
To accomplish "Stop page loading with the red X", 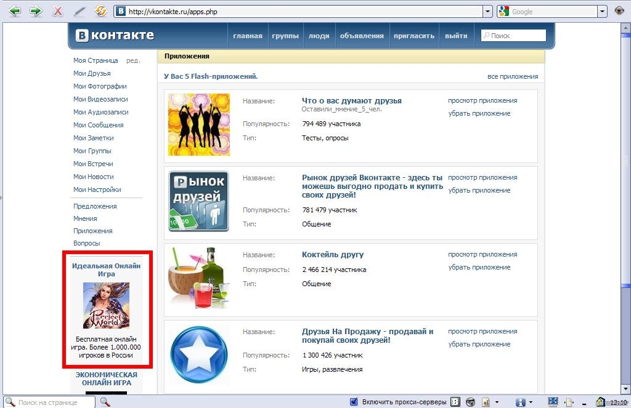I will tap(58, 11).
